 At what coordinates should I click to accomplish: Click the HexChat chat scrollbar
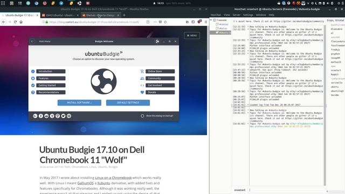pos(325,106)
